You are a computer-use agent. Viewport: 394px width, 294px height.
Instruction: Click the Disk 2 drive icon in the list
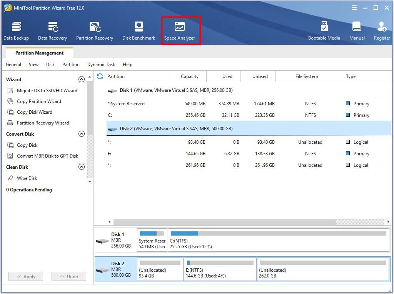point(112,129)
